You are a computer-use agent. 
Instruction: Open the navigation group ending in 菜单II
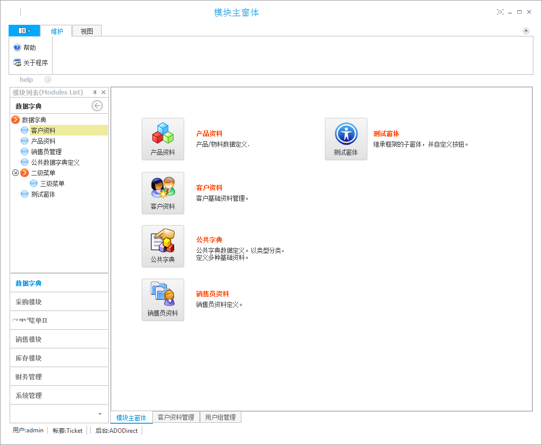point(59,321)
